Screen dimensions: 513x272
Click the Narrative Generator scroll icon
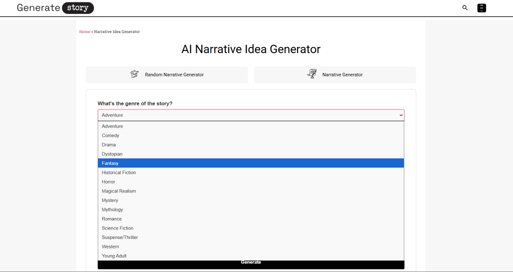[312, 74]
